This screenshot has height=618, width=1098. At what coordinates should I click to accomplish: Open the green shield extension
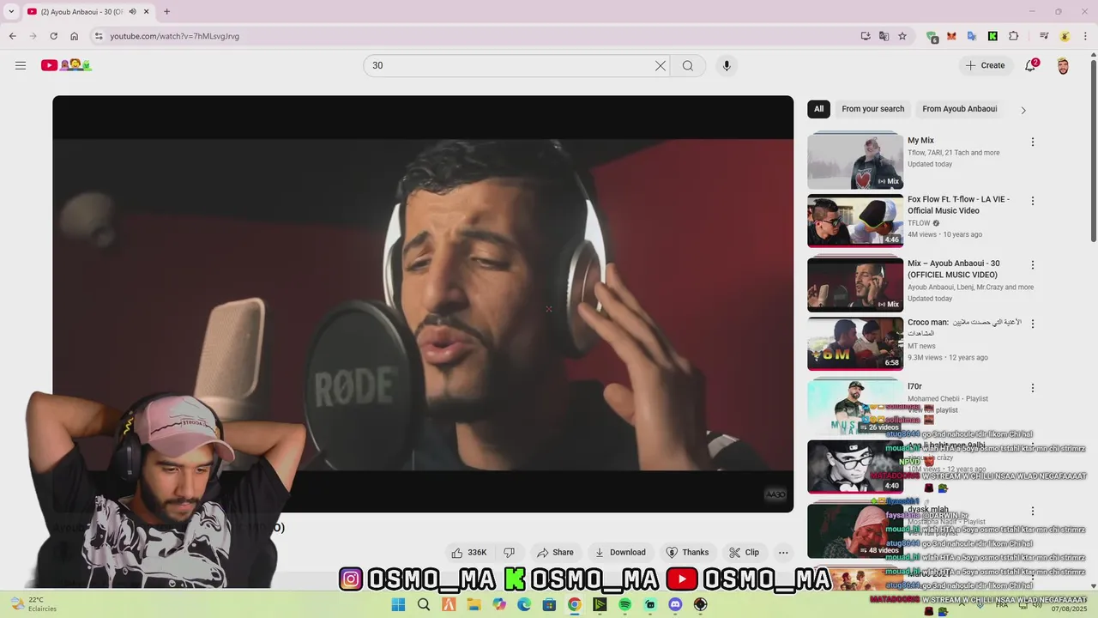(932, 36)
